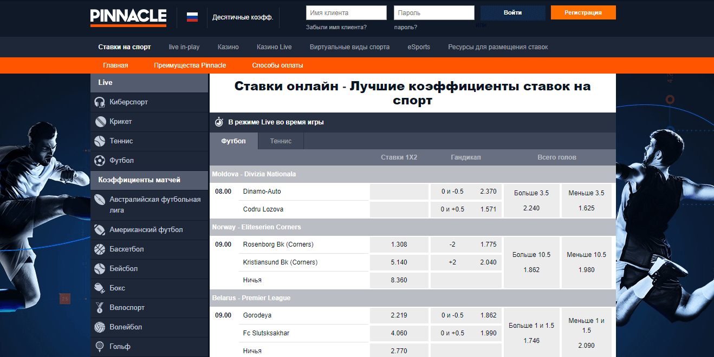Screen dimensions: 714x357
Task: Open Киберспорт in Live sidebar
Action: pyautogui.click(x=149, y=102)
